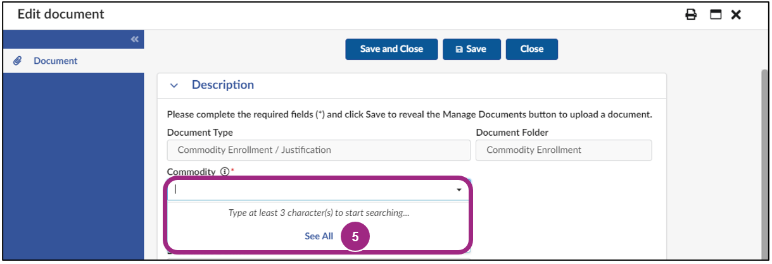Click the See All link
This screenshot has width=772, height=264.
(319, 236)
